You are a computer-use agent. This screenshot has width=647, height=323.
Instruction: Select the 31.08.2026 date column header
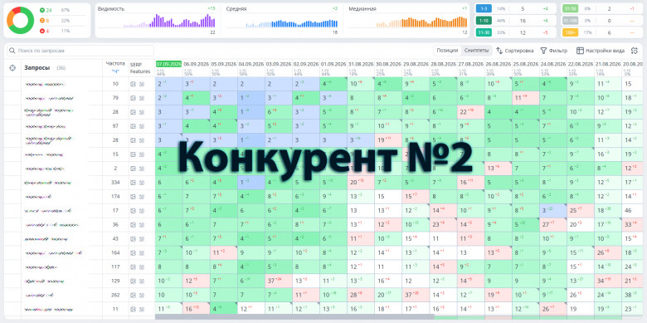point(361,65)
